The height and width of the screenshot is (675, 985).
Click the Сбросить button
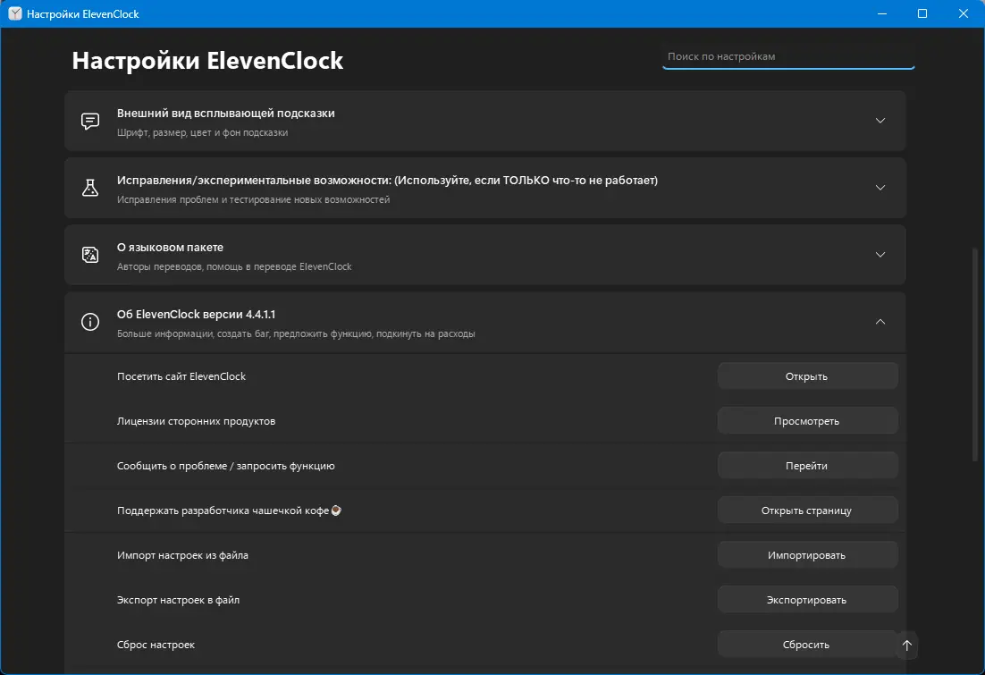coord(807,645)
